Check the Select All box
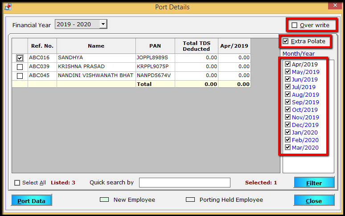Image resolution: width=345 pixels, height=216 pixels. click(17, 183)
